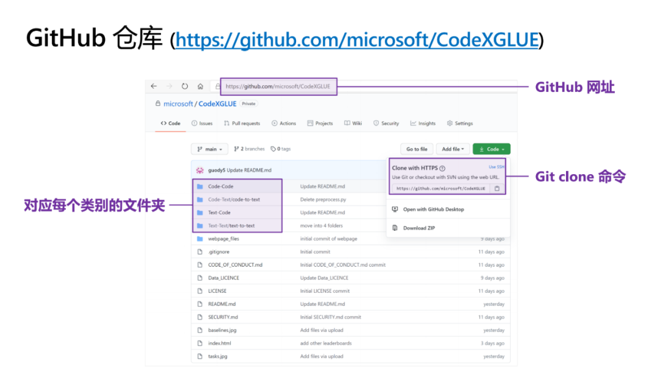Open the webpage_files folder

[x=224, y=239]
